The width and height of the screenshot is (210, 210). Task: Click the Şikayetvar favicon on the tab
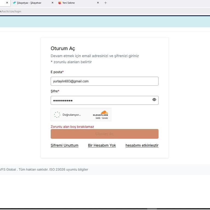14,3
